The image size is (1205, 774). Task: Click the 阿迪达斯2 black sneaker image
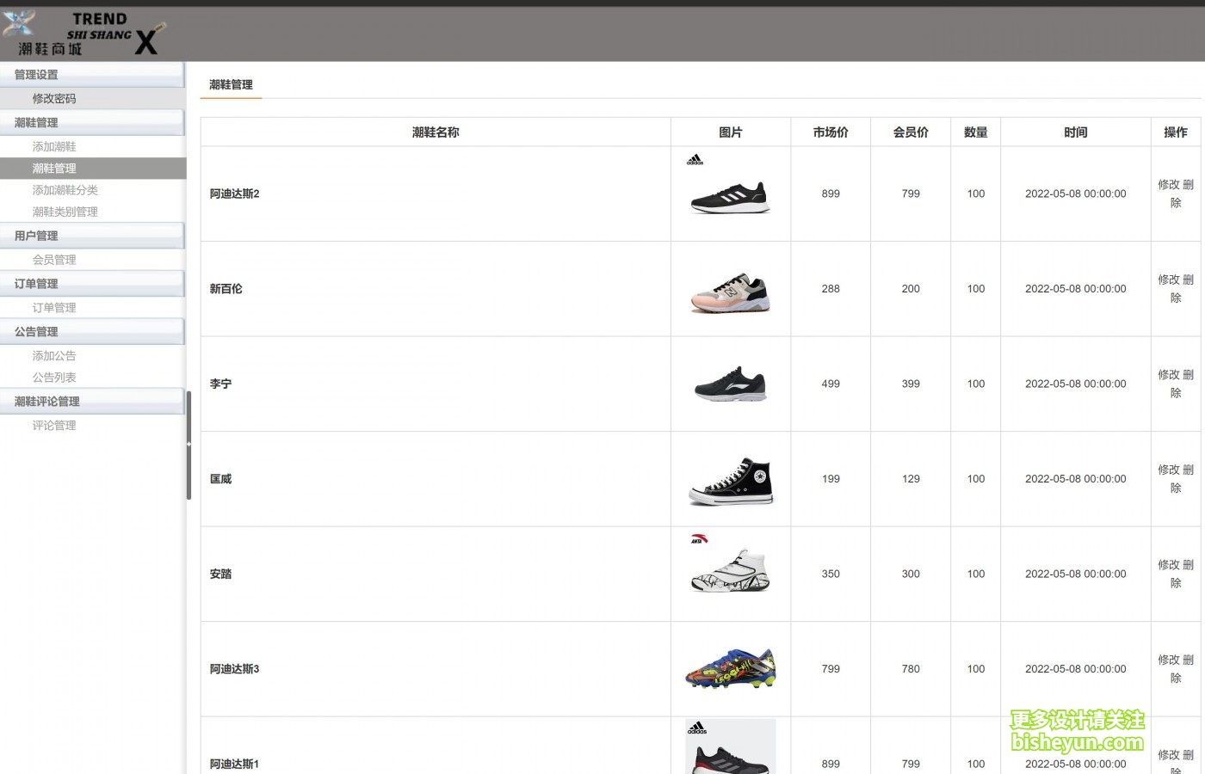click(731, 193)
